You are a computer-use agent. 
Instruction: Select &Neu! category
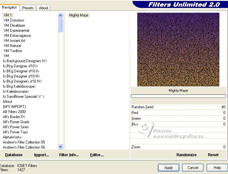(7, 102)
